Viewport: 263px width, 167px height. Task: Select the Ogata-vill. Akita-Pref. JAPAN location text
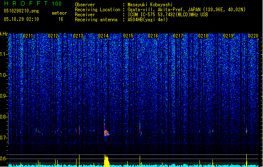[186, 10]
